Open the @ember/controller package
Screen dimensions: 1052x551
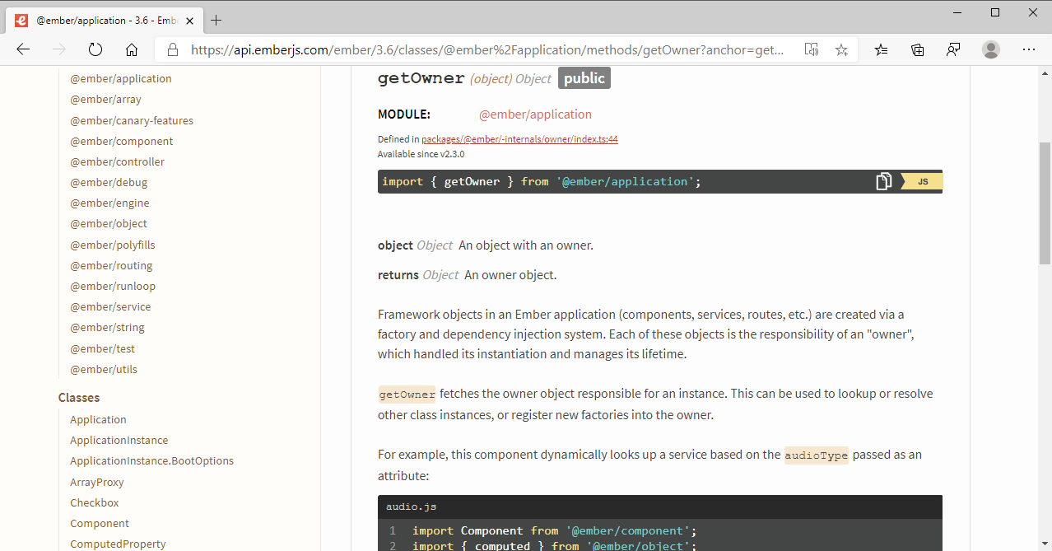117,161
